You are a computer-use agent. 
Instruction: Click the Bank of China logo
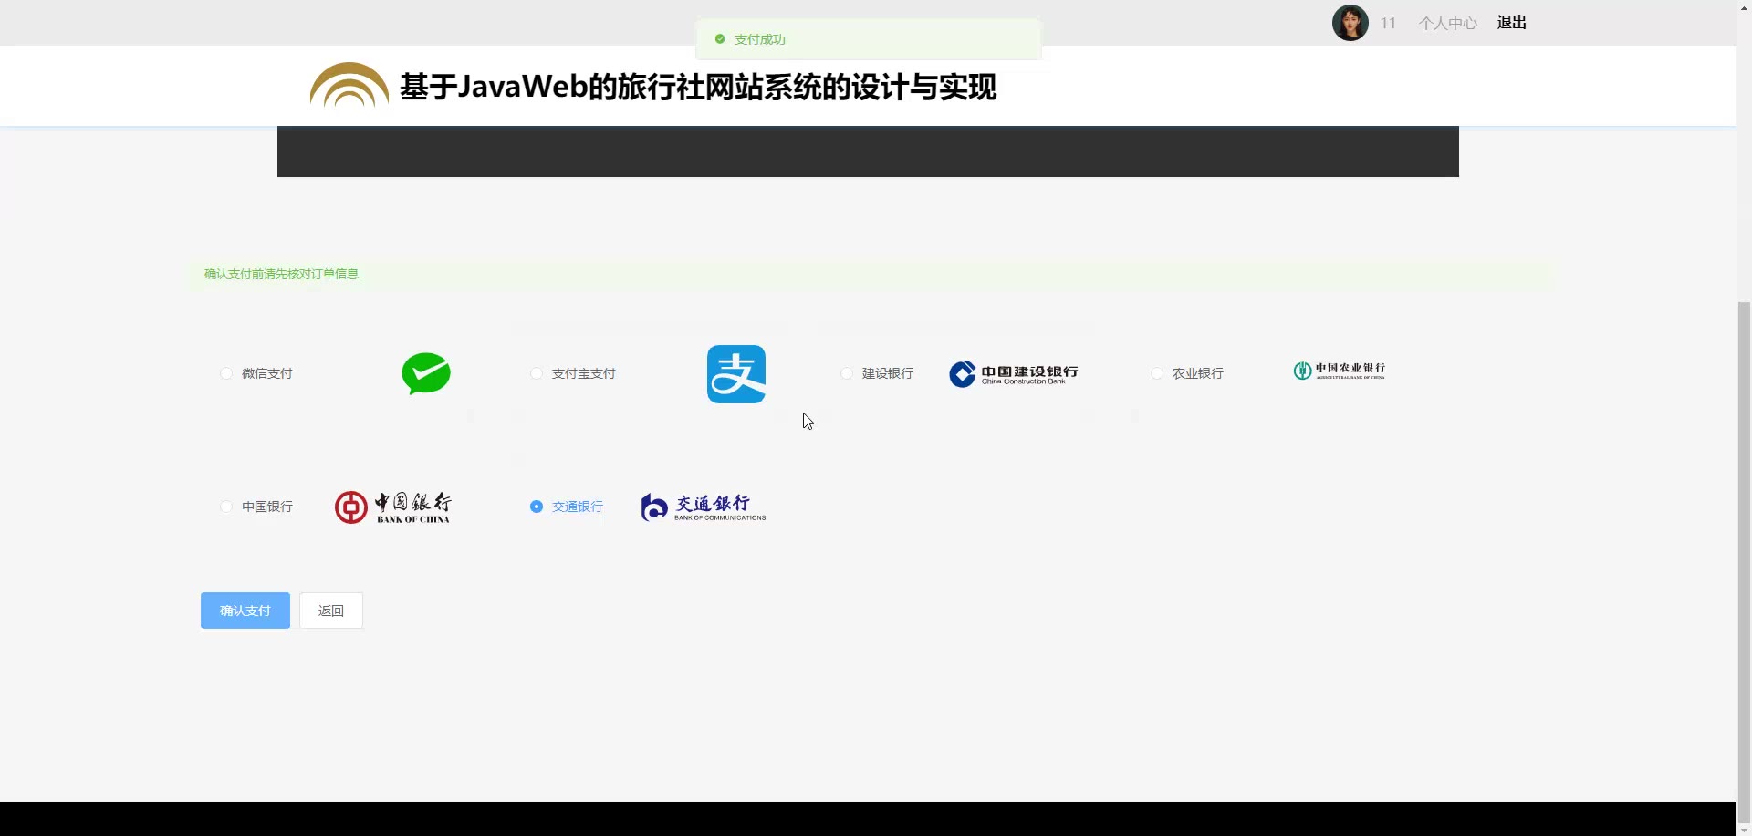[x=392, y=507]
